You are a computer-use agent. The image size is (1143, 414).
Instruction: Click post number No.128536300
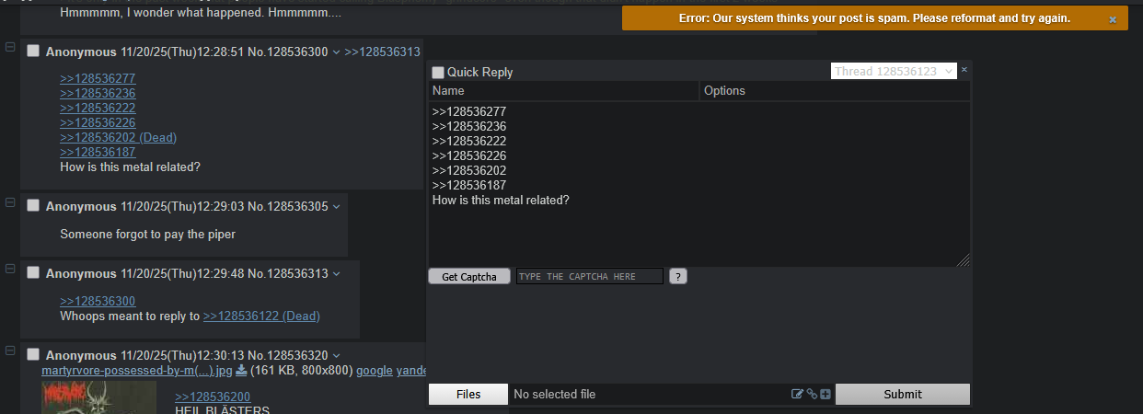pos(287,52)
